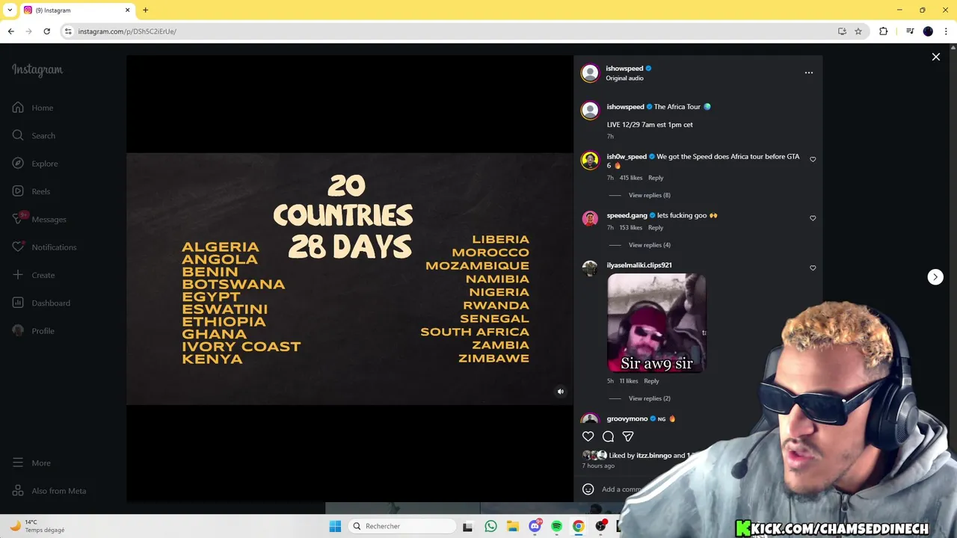
Task: Open groovymono commenter profile
Action: [x=627, y=418]
